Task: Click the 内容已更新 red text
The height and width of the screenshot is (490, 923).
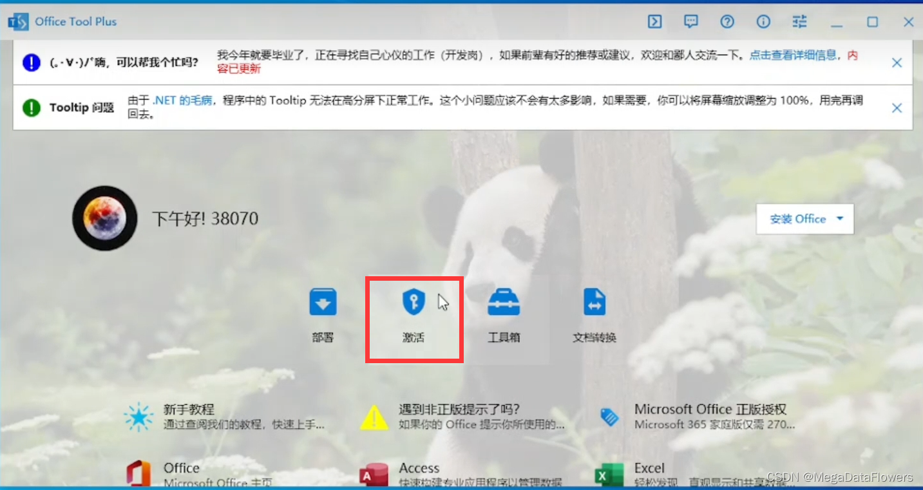Action: coord(238,68)
